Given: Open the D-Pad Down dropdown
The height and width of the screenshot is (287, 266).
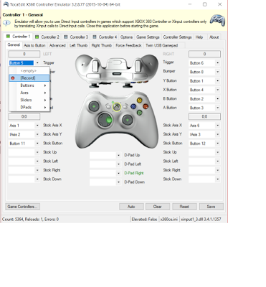Looking at the screenshot, I should pyautogui.click(x=105, y=182).
